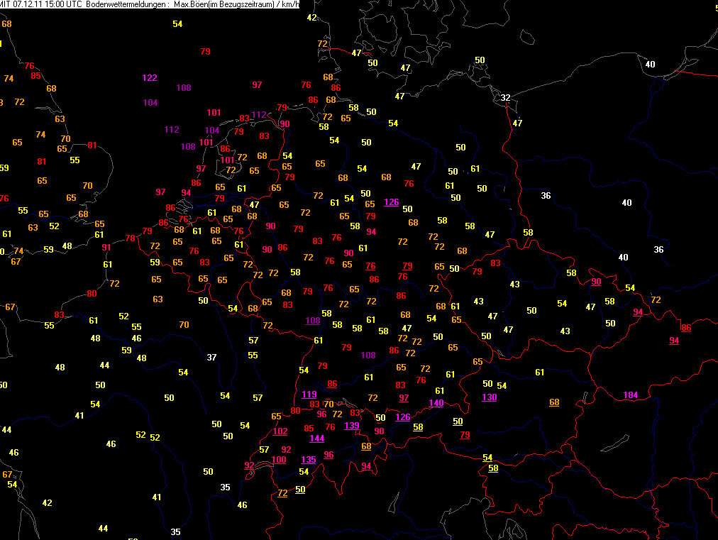This screenshot has height=540, width=718.
Task: Select the underlined 100 gust reading
Action: (279, 459)
